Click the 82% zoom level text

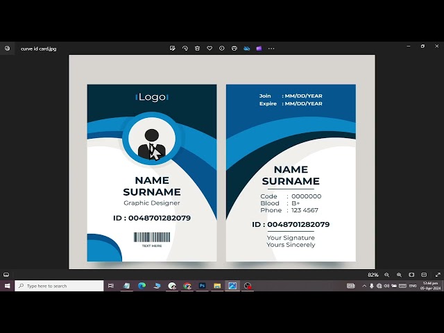pos(373,275)
